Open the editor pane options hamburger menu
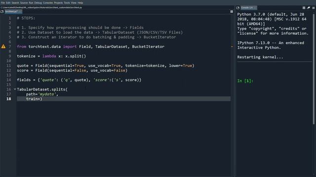Screen dimensions: 316x177 (x=232, y=12)
